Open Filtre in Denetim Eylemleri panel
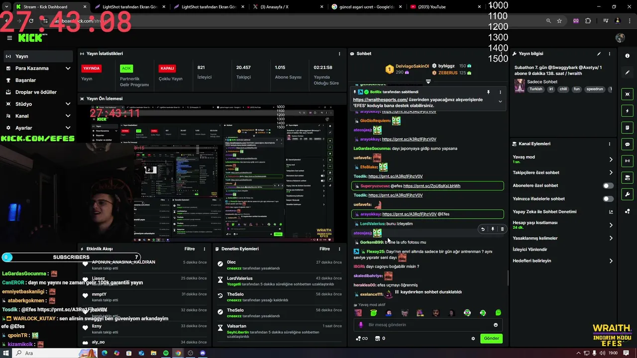 324,249
